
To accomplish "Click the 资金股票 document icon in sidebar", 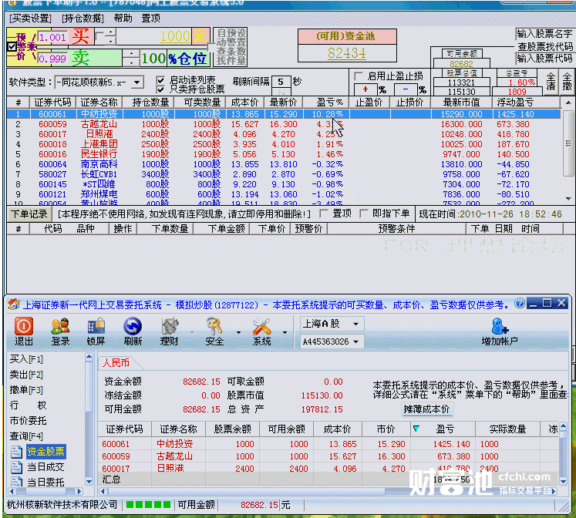I will (16, 452).
